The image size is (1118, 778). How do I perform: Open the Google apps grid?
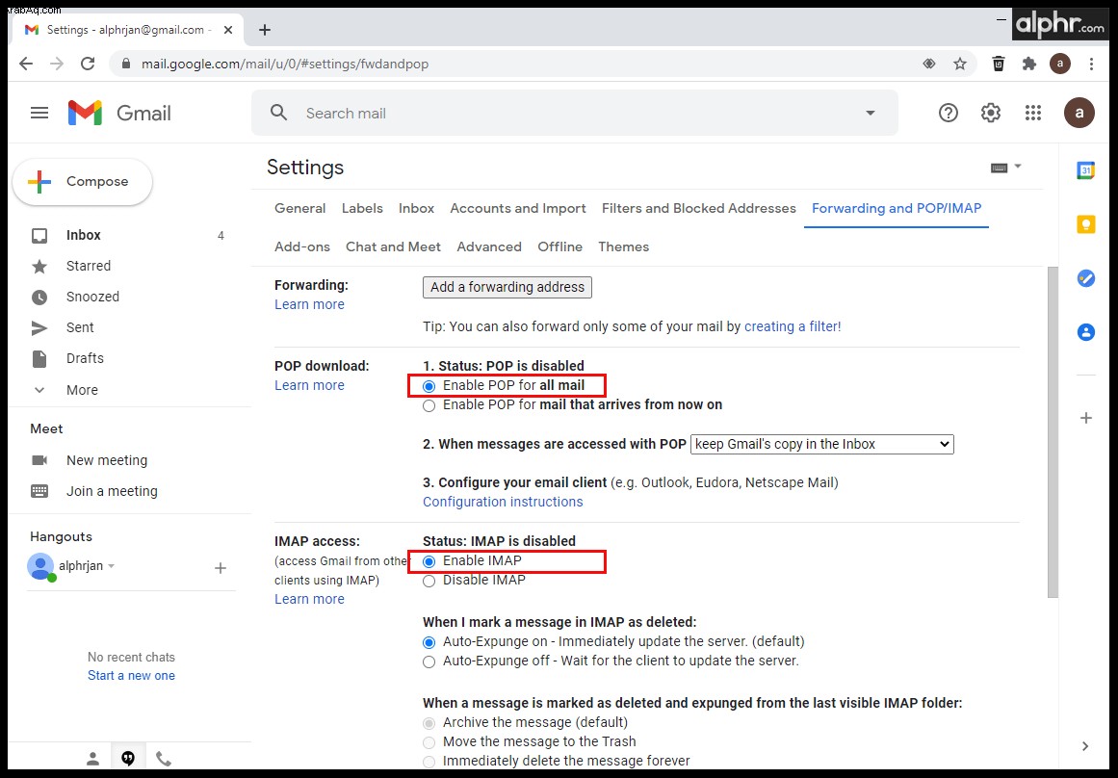pyautogui.click(x=1033, y=113)
